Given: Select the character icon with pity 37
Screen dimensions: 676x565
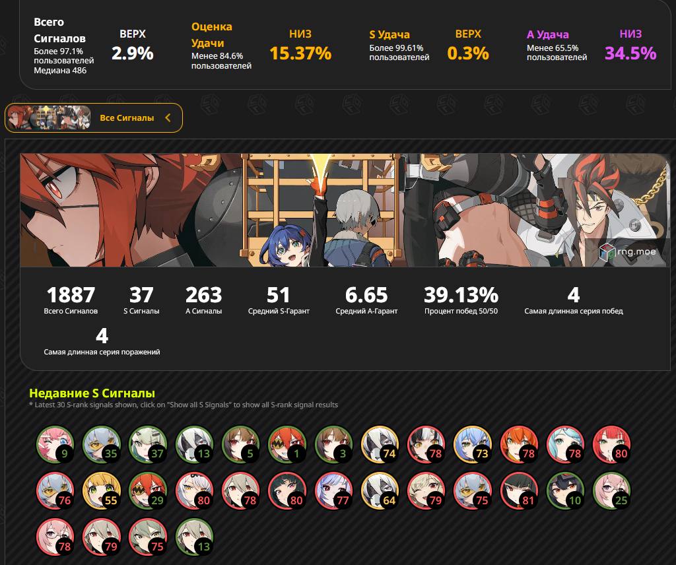Looking at the screenshot, I should [148, 444].
